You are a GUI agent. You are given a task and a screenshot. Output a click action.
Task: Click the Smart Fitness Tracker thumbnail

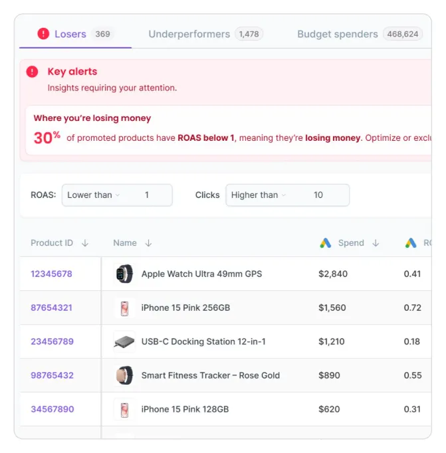[x=124, y=375]
